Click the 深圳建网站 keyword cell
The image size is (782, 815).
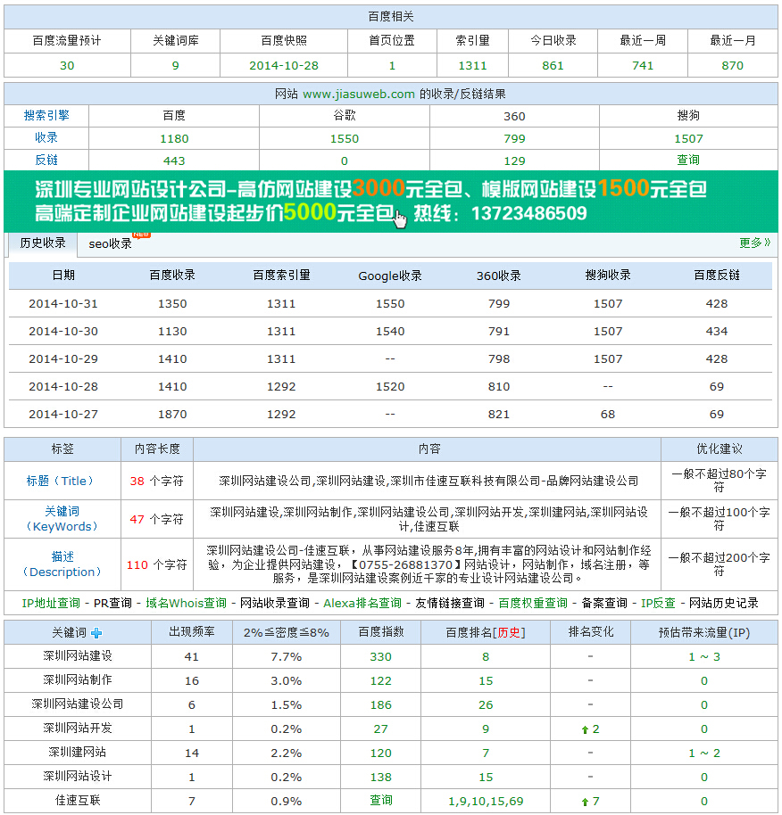(x=78, y=753)
